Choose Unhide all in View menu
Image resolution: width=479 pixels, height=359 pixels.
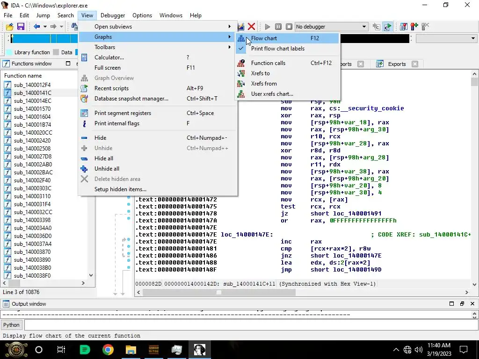158,169
